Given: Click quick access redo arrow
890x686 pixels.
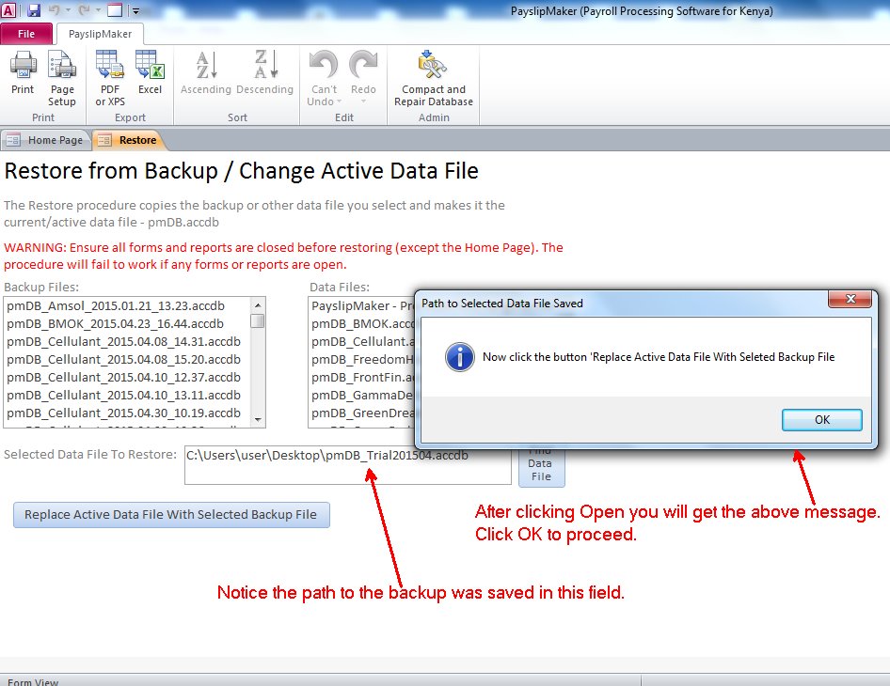Looking at the screenshot, I should 85,9.
